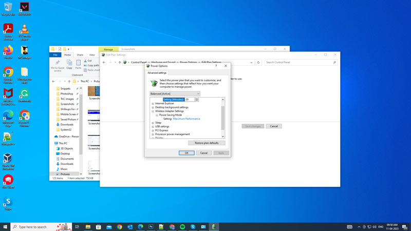Screen dimensions: 411x231
Task: Click the taskbar search box
Action: coord(41,227)
